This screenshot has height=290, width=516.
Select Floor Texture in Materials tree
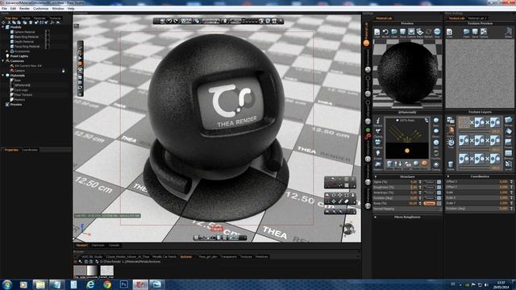point(23,95)
